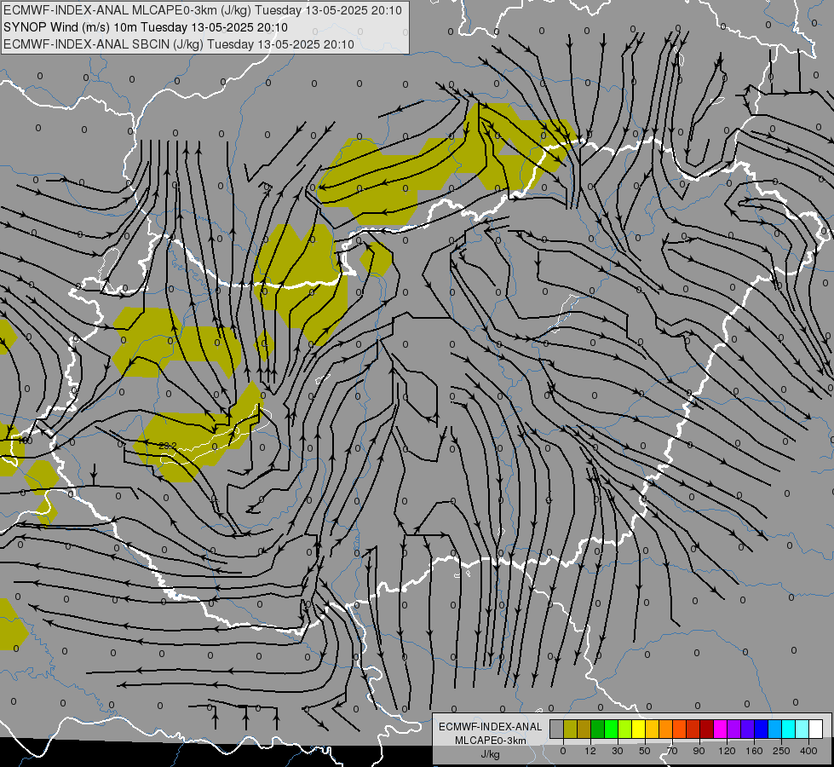Click the grey swatch in the MLCAPE legend
The height and width of the screenshot is (767, 834).
tap(557, 729)
